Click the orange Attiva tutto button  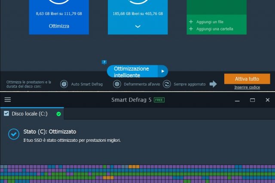[x=247, y=79]
